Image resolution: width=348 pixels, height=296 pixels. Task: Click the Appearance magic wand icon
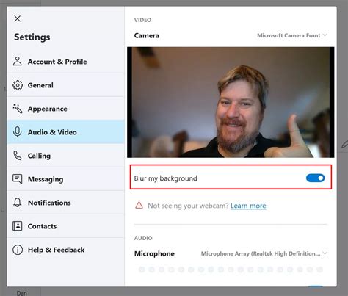[x=18, y=109]
